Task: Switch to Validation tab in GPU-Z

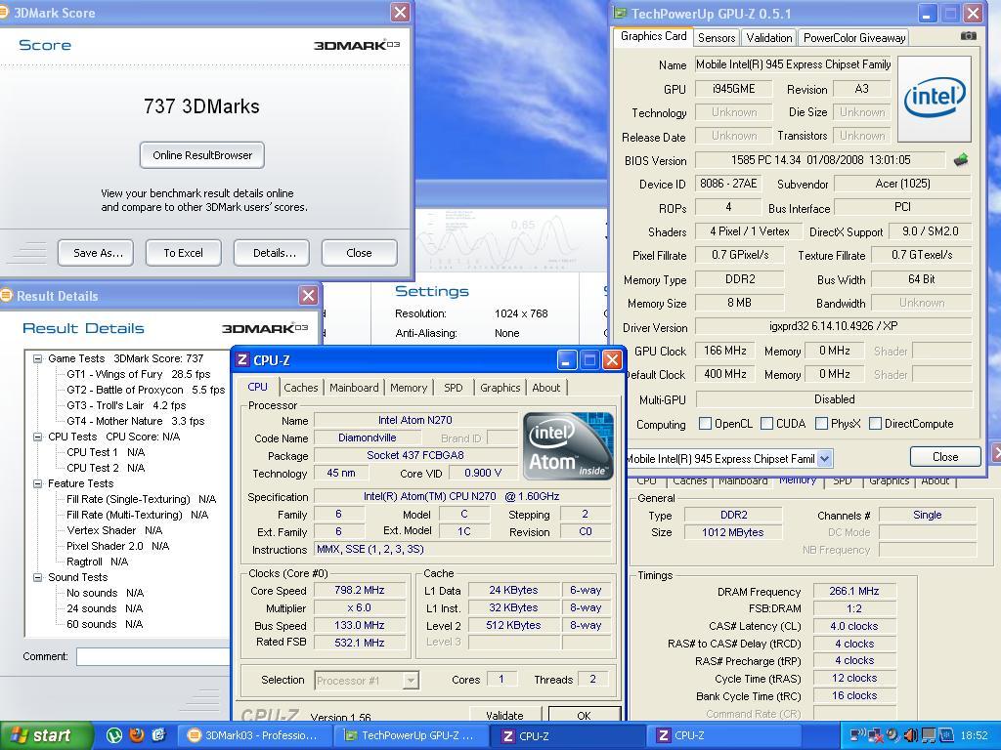Action: 768,38
